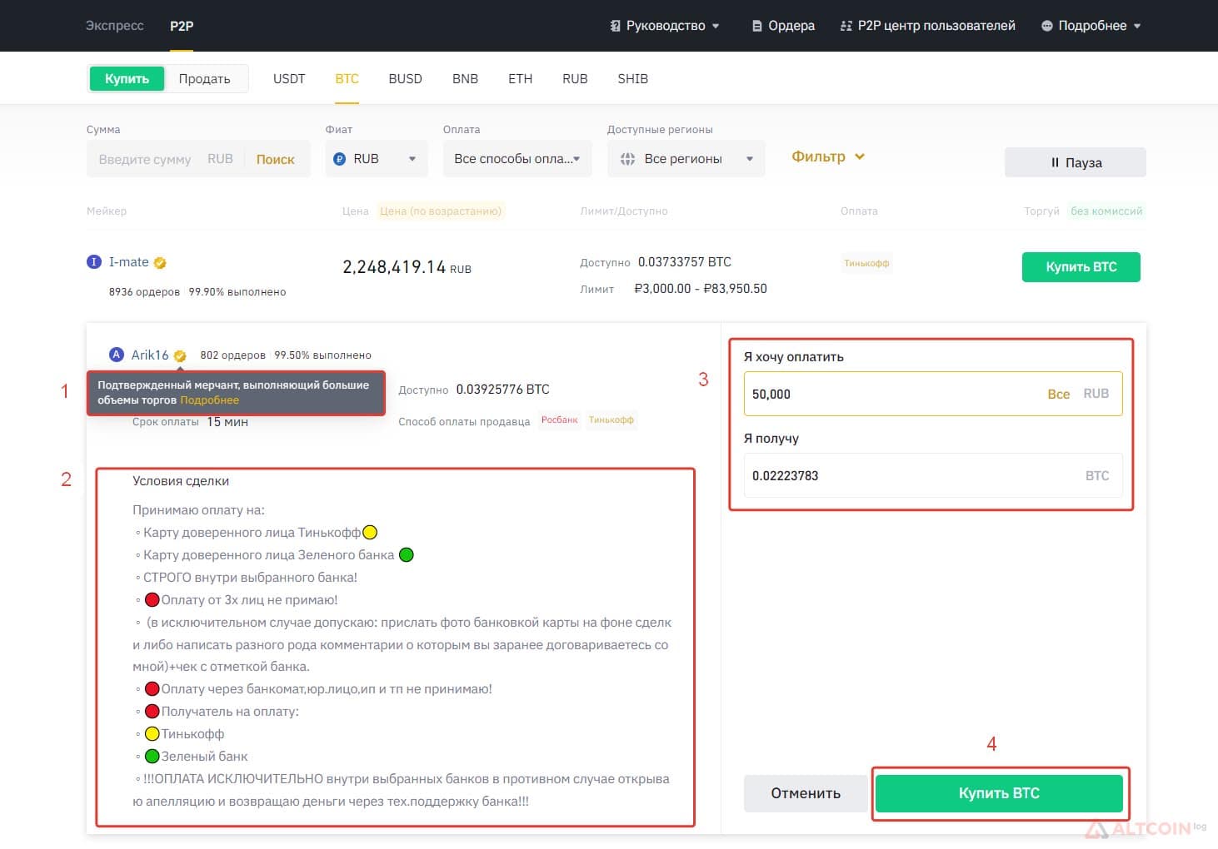Select the BTC tab
The height and width of the screenshot is (849, 1218).
[x=347, y=79]
